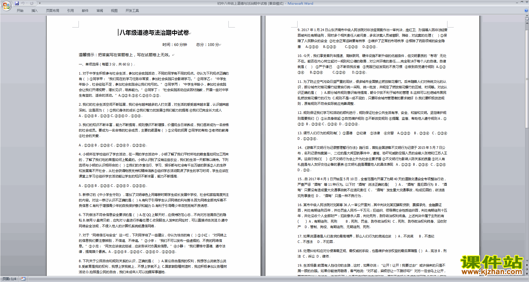
Task: Open the 开始 ribbon tab
Action: coord(20,10)
